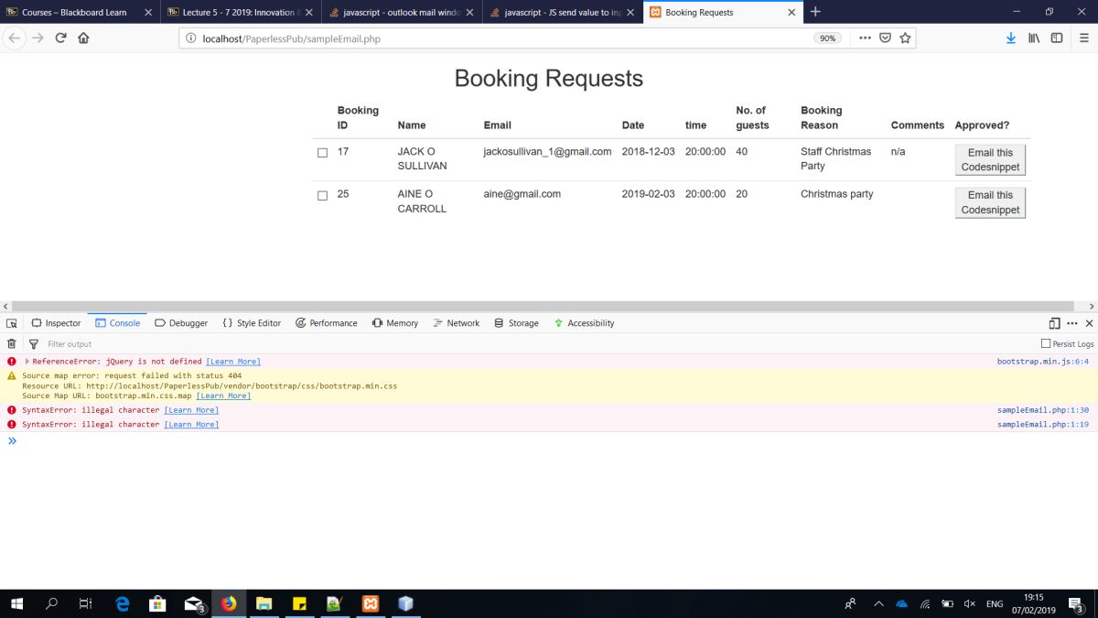1098x618 pixels.
Task: Open the Debugger devtools tab
Action: click(x=181, y=323)
